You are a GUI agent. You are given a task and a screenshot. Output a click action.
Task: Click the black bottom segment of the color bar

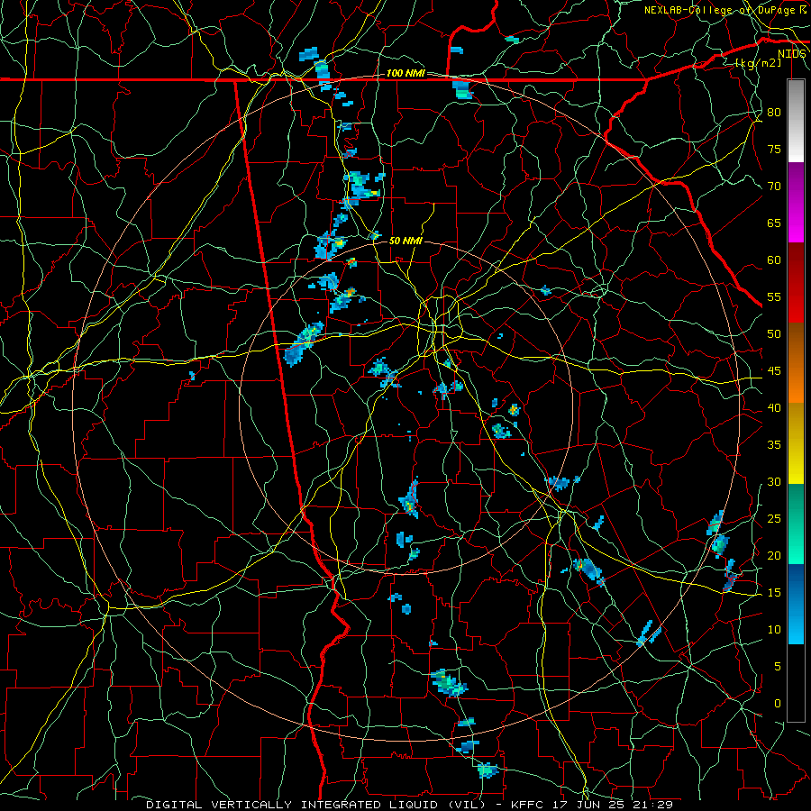(796, 683)
